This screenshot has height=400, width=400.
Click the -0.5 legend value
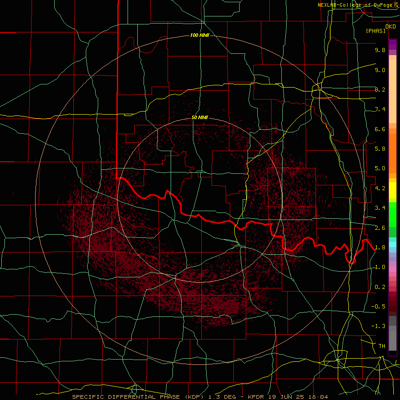(x=378, y=307)
